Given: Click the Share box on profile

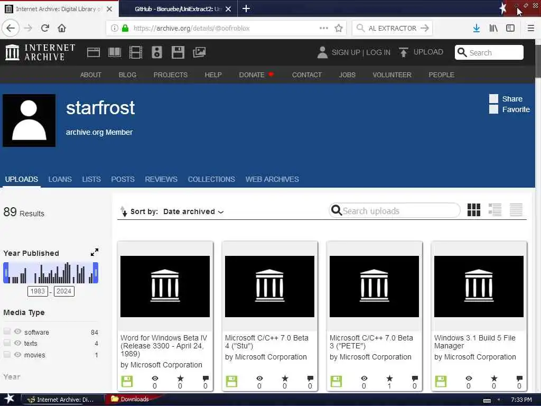Looking at the screenshot, I should [493, 99].
